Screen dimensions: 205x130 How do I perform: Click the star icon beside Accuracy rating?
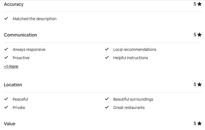pyautogui.click(x=199, y=4)
